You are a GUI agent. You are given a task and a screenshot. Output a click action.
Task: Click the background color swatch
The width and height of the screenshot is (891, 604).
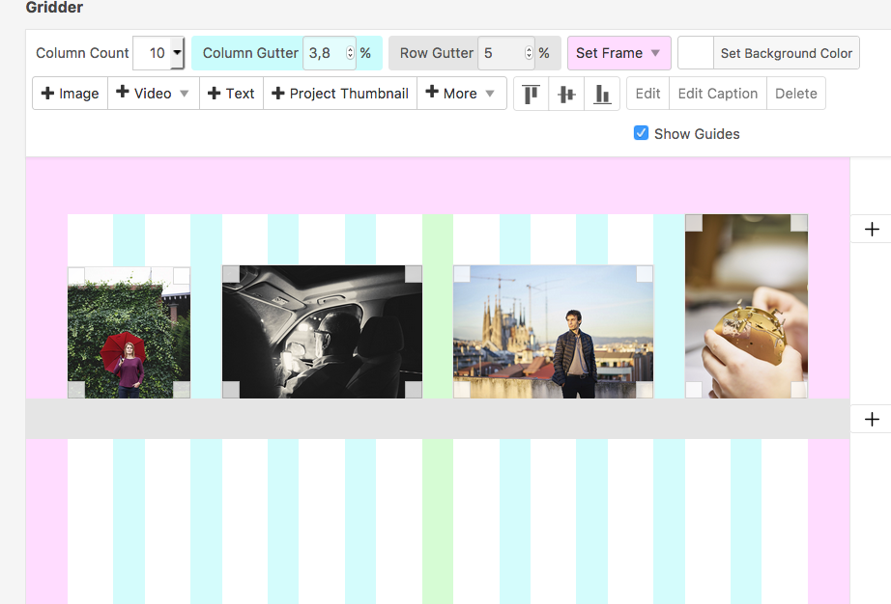(x=696, y=53)
